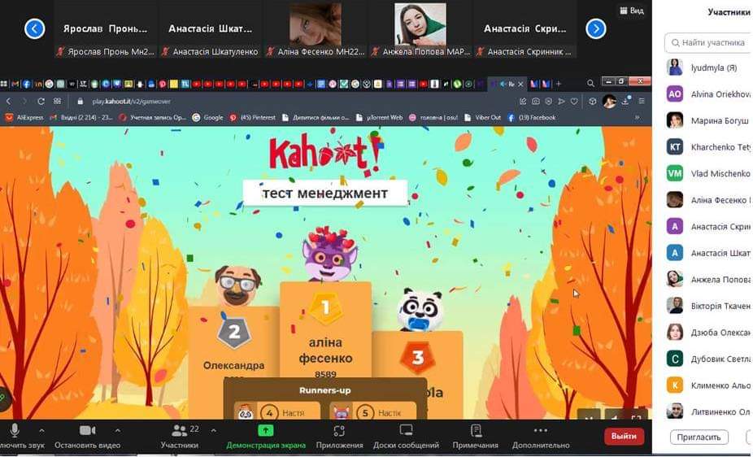Open the Участники participants panel button
753x457 pixels.
179,437
